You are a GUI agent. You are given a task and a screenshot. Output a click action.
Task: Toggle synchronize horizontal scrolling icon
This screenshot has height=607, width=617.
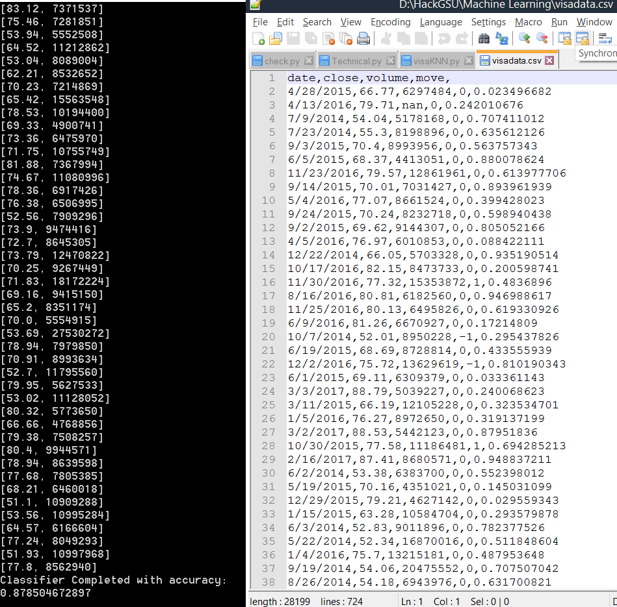click(x=583, y=38)
